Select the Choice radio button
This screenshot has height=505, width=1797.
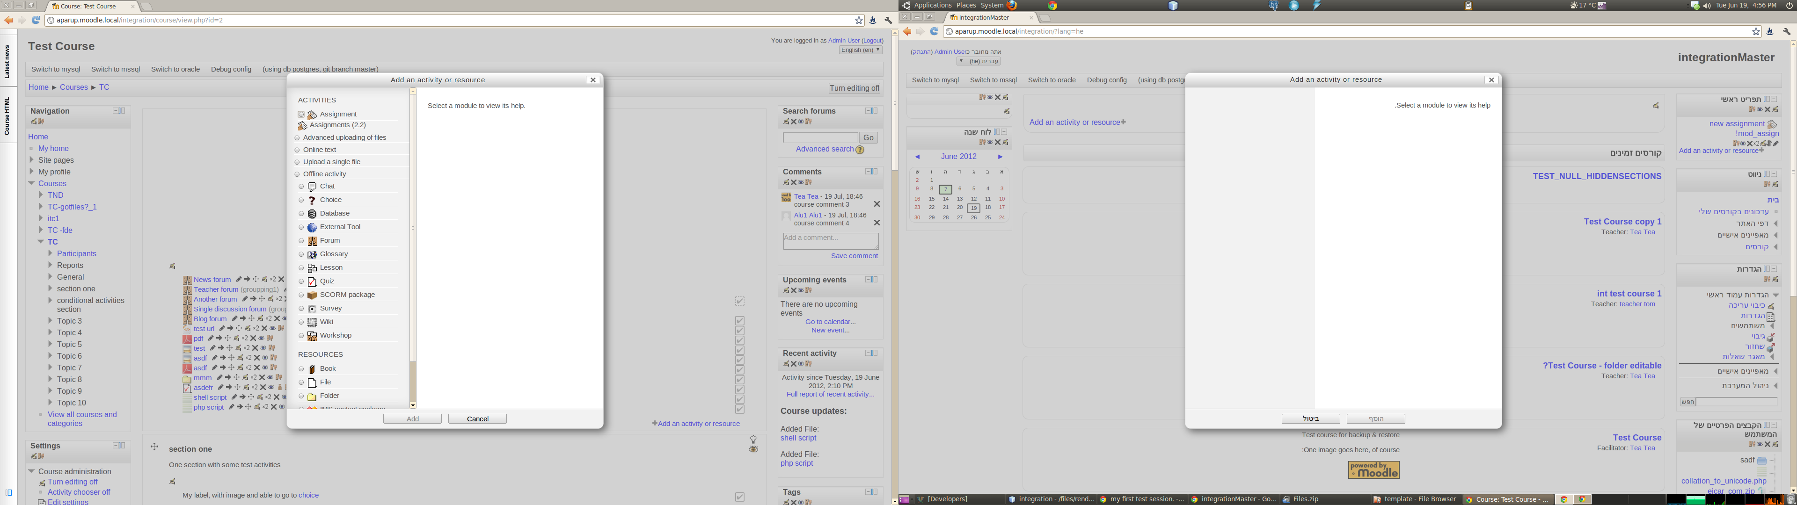301,200
